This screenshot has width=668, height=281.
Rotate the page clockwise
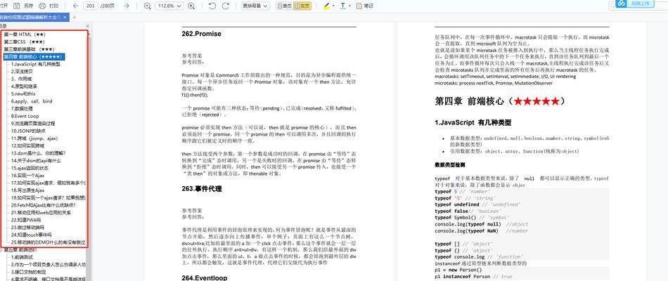coord(226,6)
